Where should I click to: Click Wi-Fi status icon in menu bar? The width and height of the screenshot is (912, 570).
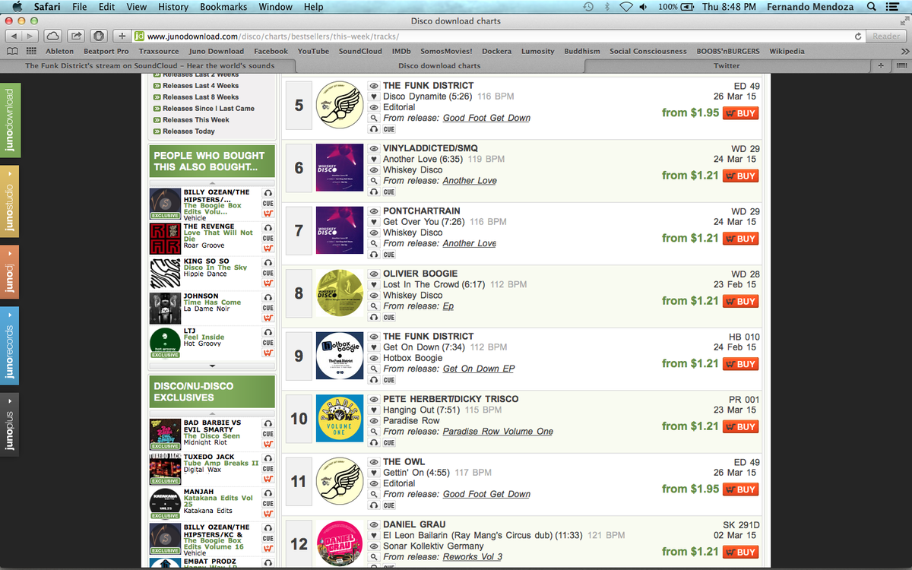[625, 7]
